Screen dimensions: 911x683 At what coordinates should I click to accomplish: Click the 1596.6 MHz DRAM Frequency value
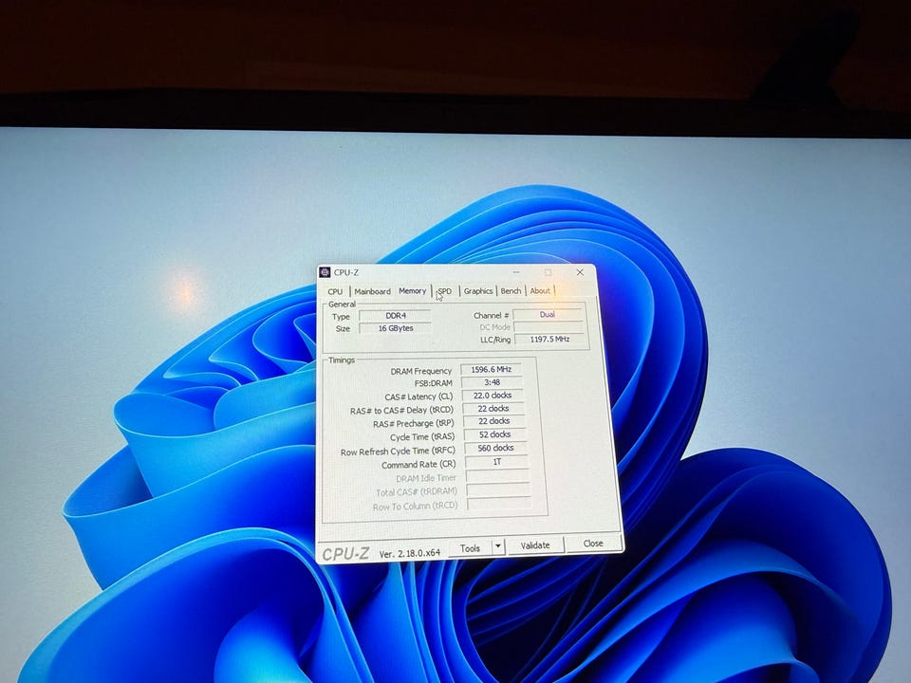point(491,369)
